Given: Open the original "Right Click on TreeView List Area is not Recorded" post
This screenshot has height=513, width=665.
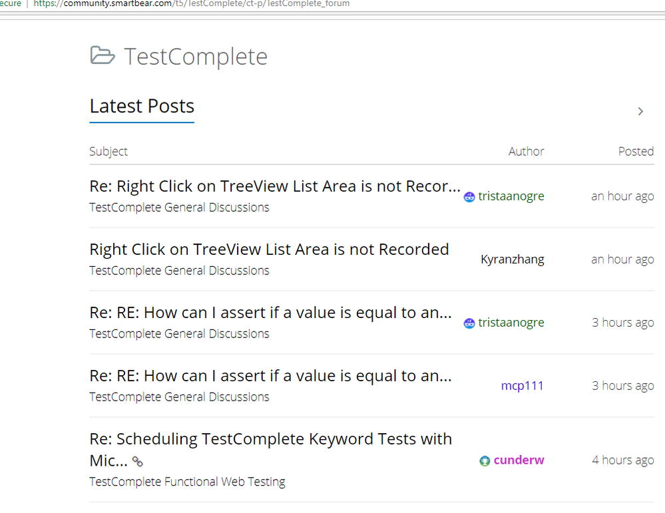Looking at the screenshot, I should tap(269, 250).
